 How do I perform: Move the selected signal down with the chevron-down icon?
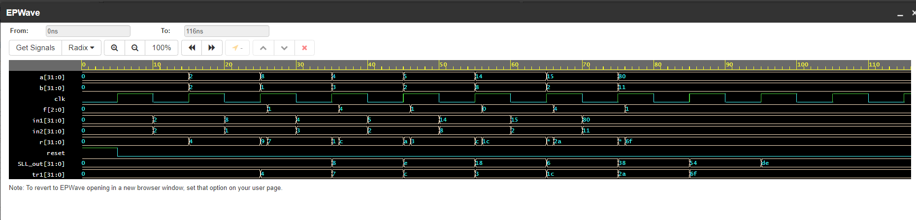(284, 48)
